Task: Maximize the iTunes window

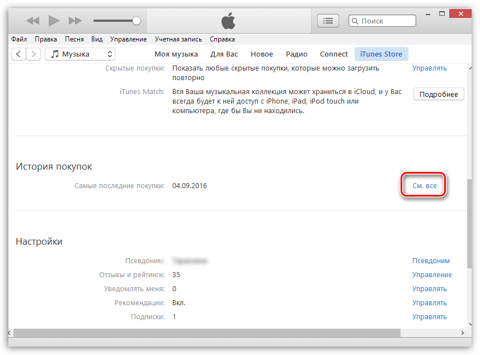Action: coord(442,14)
